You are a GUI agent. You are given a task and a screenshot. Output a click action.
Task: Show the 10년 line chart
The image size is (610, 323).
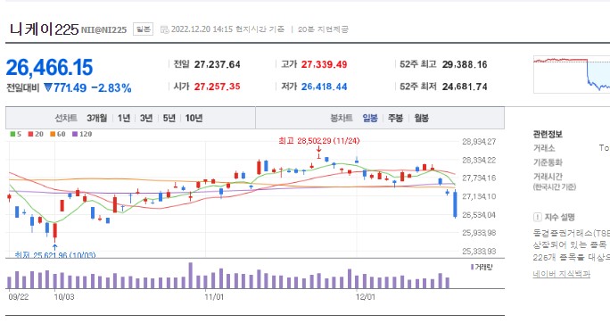pyautogui.click(x=194, y=118)
